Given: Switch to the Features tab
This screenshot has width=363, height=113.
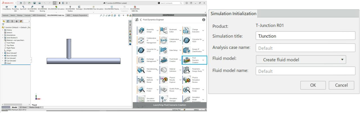Looking at the screenshot, I should coord(5,15).
